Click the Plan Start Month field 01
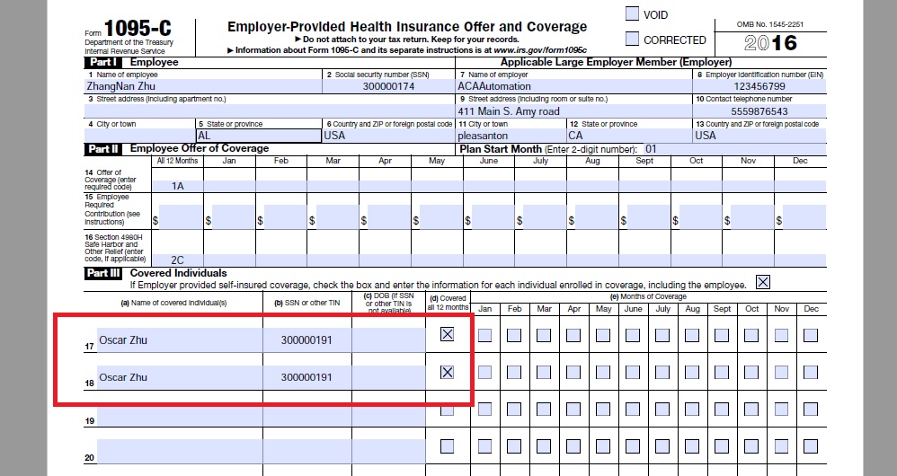Image resolution: width=897 pixels, height=476 pixels. tap(734, 149)
